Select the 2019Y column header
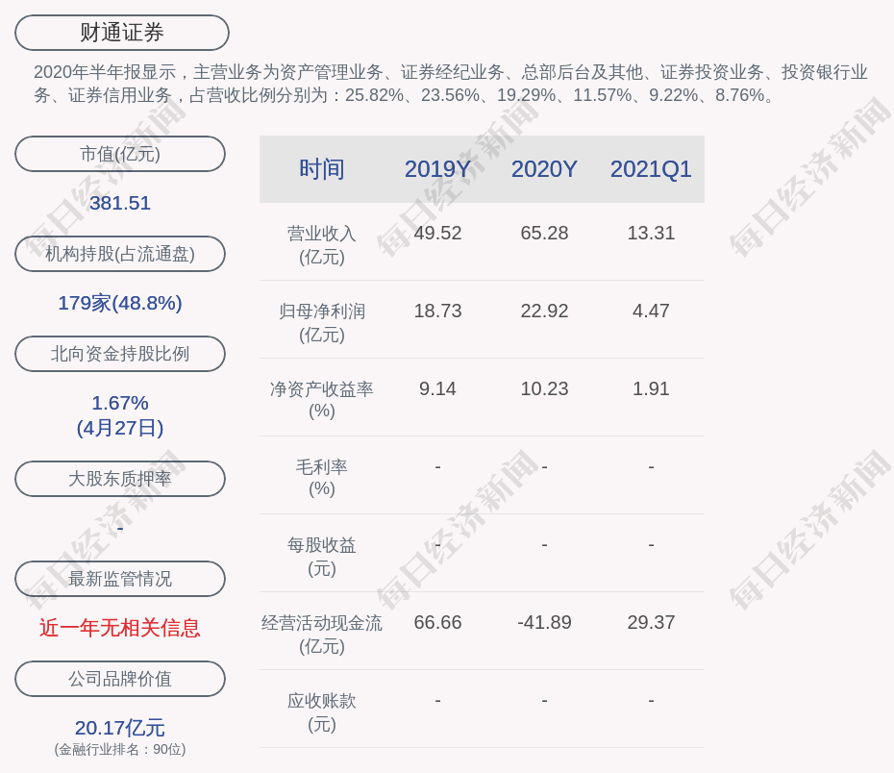 [x=437, y=169]
